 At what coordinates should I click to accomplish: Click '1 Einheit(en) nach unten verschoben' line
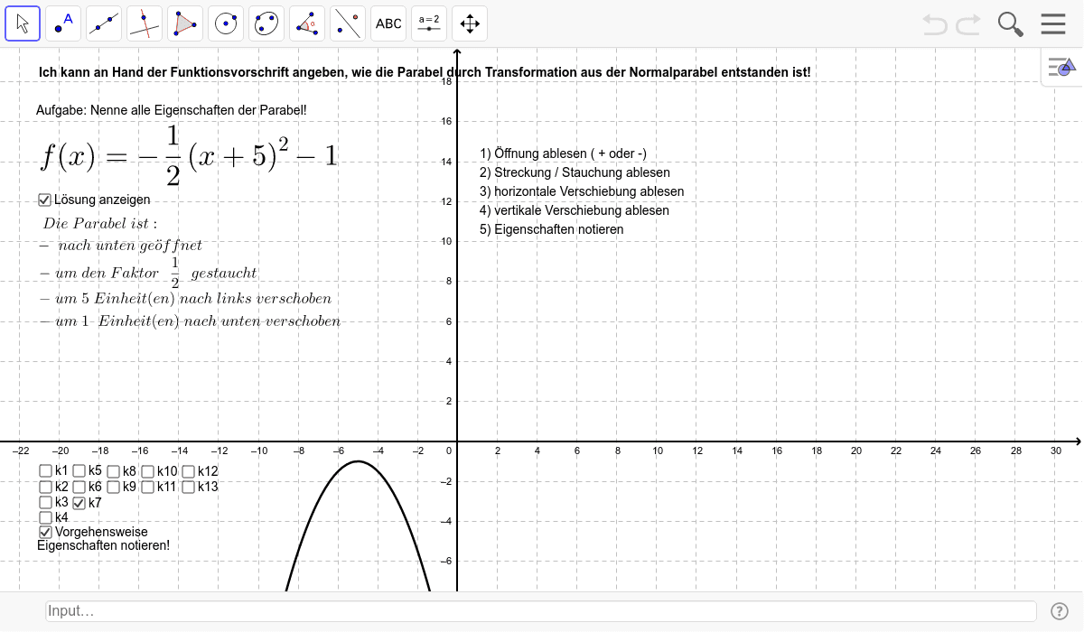[x=191, y=321]
